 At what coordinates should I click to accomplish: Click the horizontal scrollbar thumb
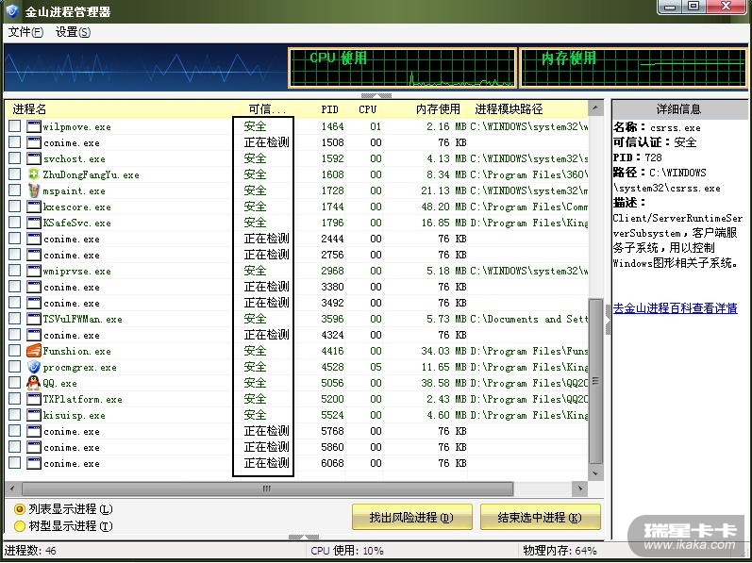[268, 488]
